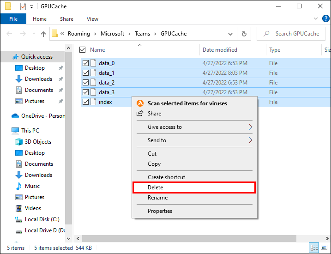Click the Up directory arrow icon

43,34
